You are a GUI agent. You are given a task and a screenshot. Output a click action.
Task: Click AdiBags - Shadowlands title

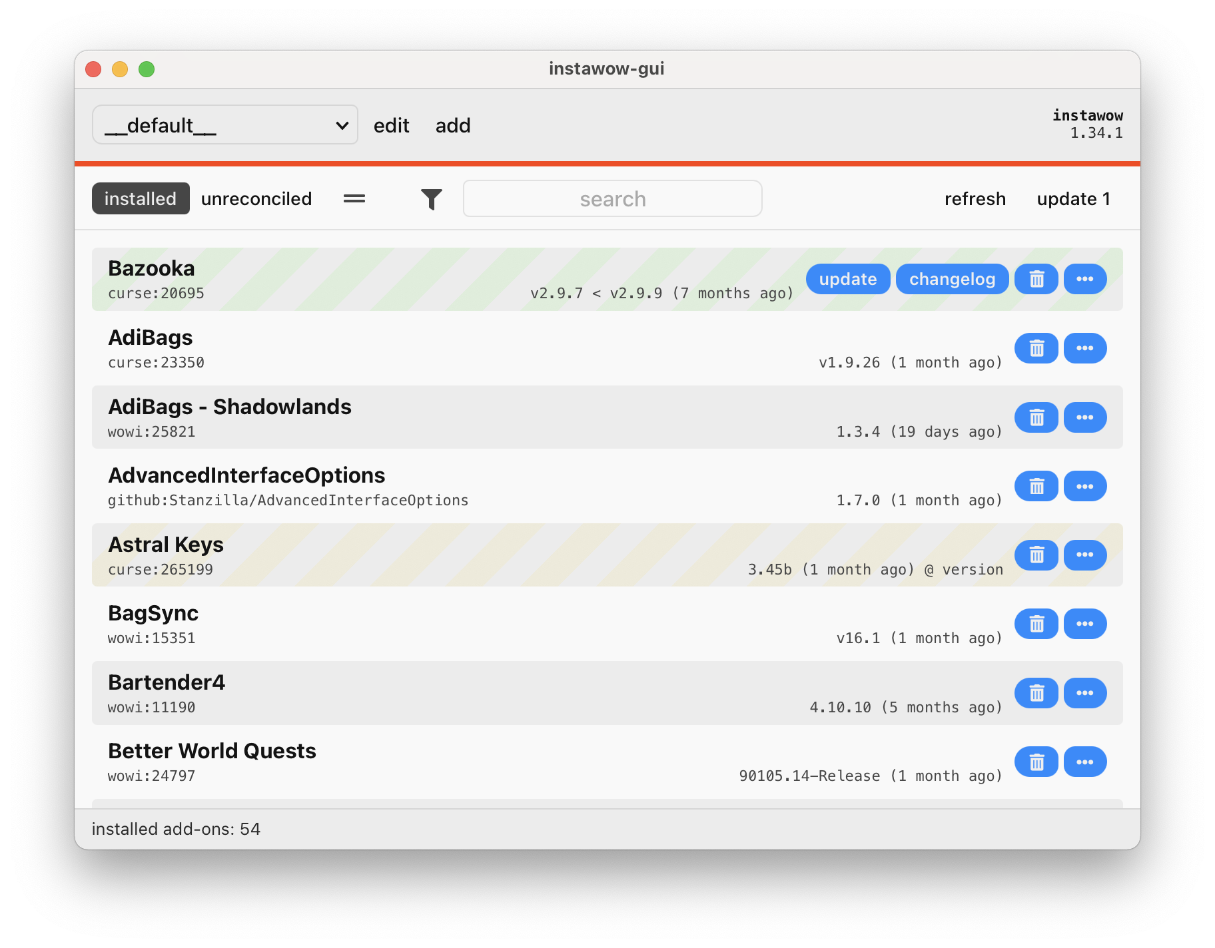(x=230, y=407)
